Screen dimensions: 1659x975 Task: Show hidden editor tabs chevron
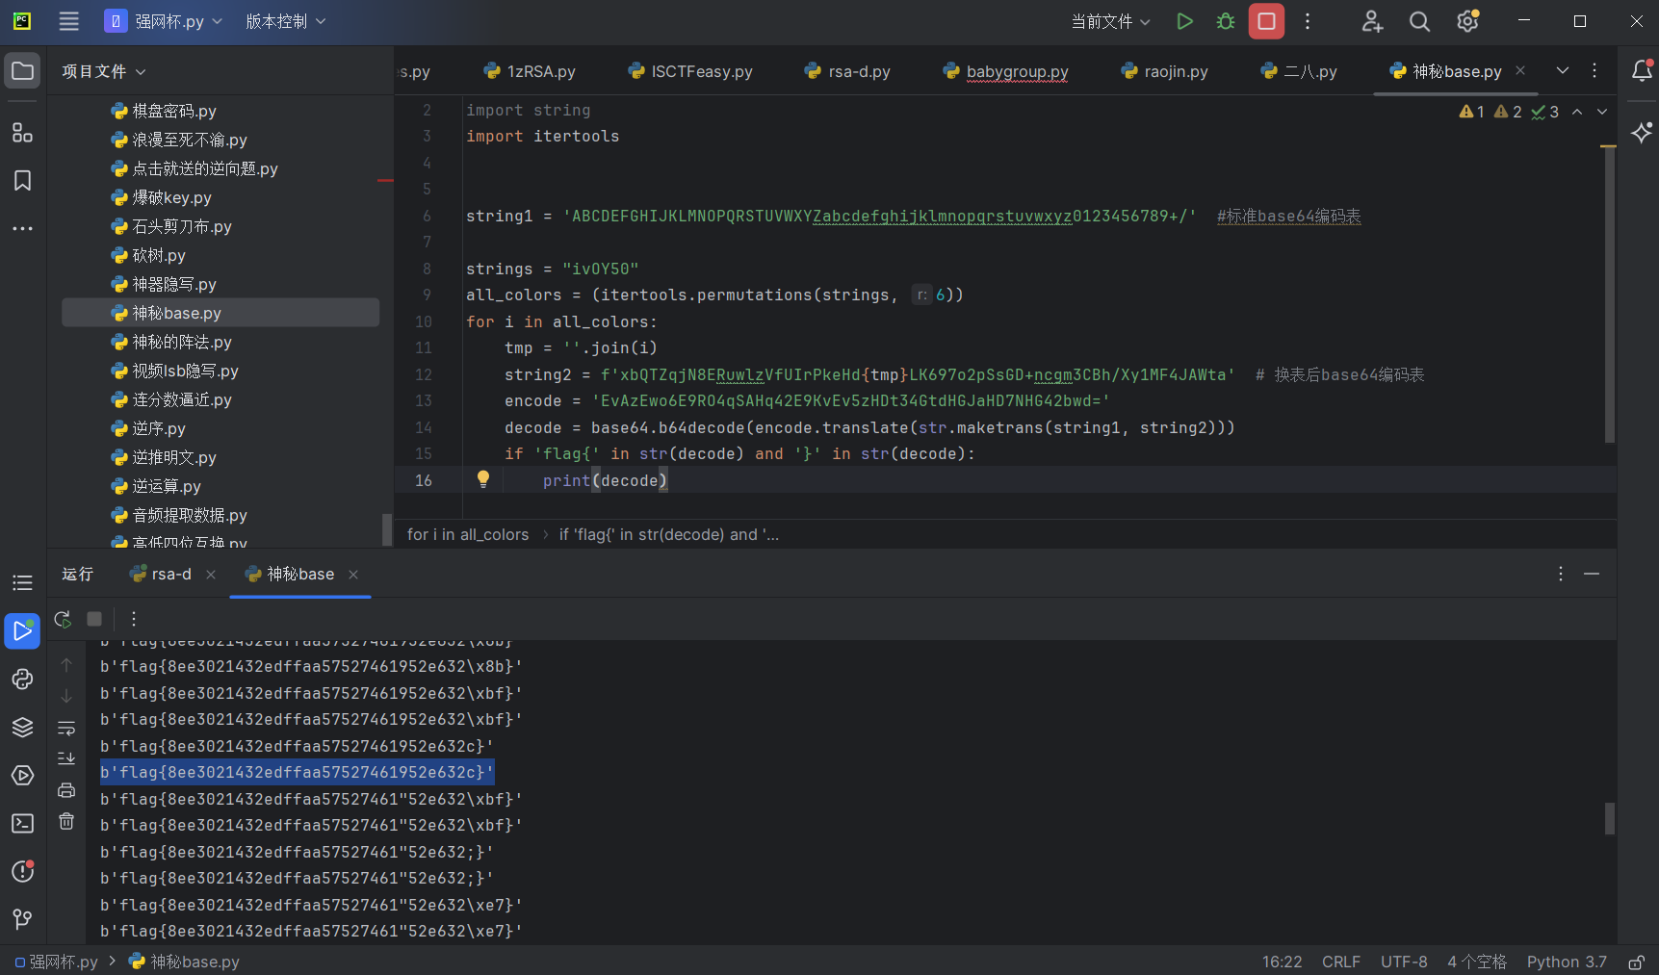click(x=1563, y=70)
